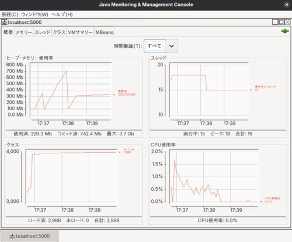Click the CPU使用率: 0.0% status text

[217, 220]
